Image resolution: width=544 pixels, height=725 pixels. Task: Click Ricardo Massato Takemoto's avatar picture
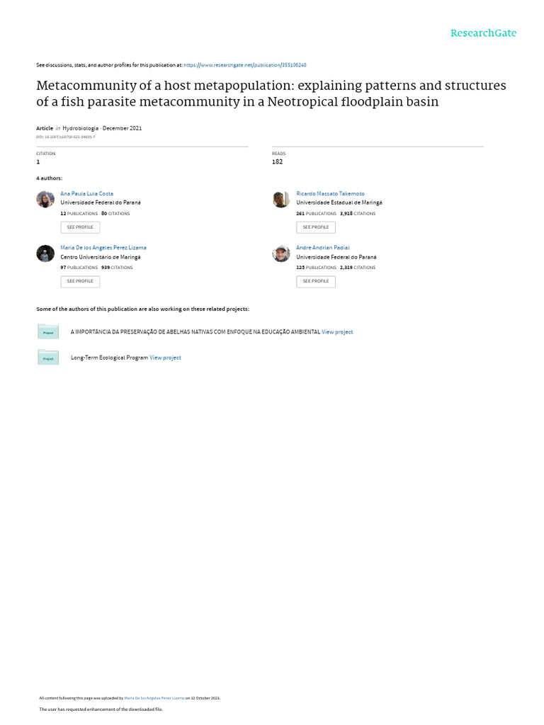pos(281,200)
